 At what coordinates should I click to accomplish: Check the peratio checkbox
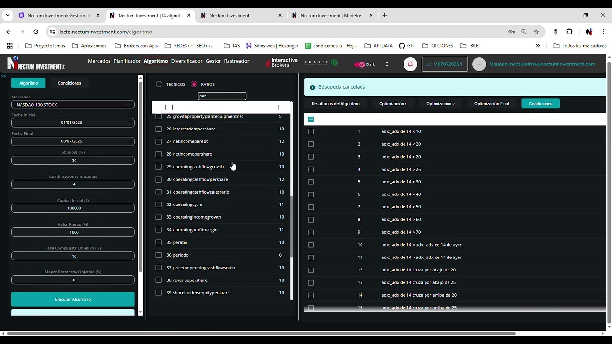(159, 242)
